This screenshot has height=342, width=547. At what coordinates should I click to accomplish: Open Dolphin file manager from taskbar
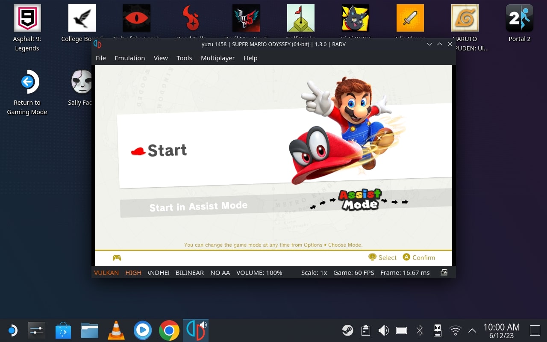pyautogui.click(x=90, y=330)
